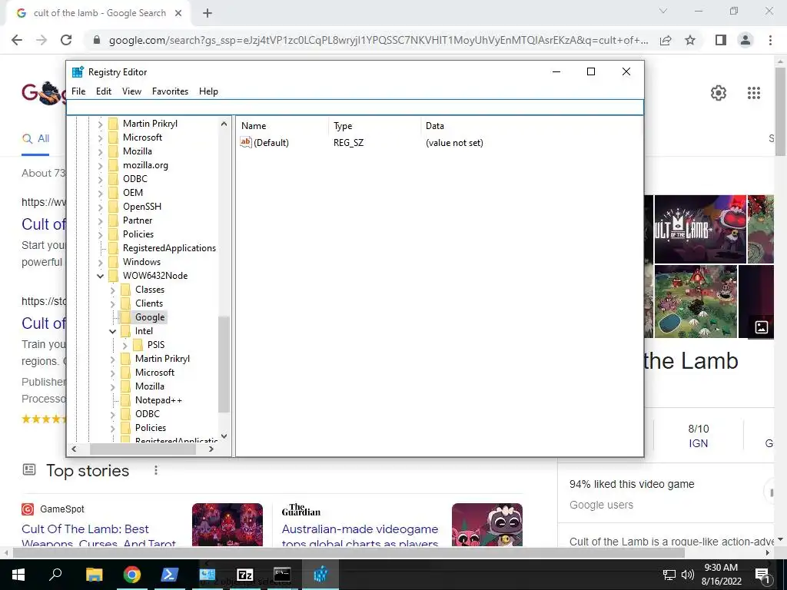The width and height of the screenshot is (787, 590).
Task: Select the OEM registry key
Action: coord(133,193)
